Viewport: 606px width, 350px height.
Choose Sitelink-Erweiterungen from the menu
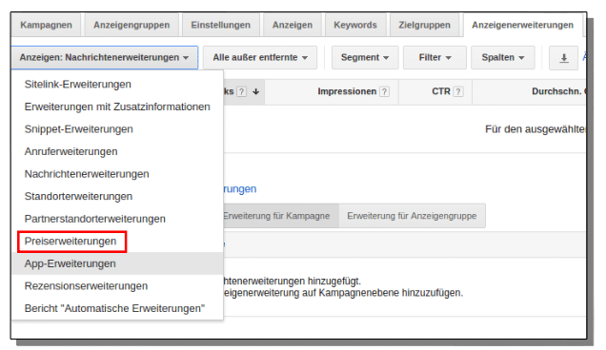point(117,84)
